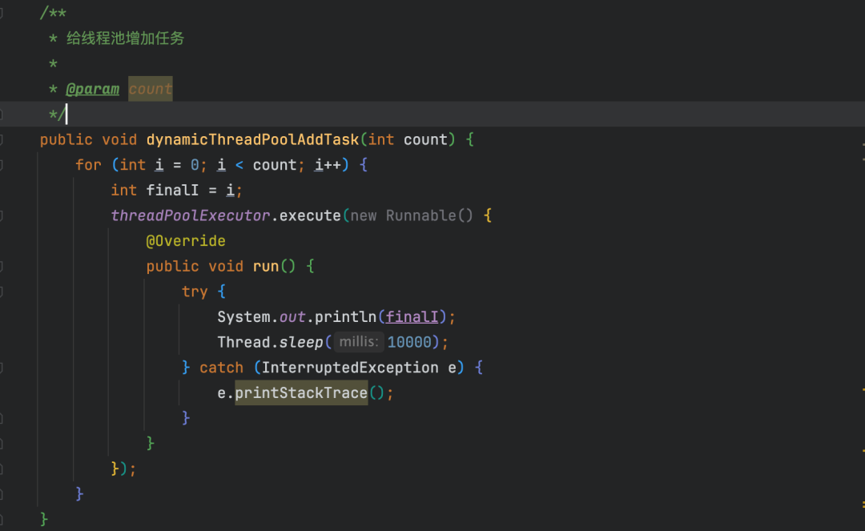Click the }); closing the execute call
The width and height of the screenshot is (865, 531).
tap(123, 469)
